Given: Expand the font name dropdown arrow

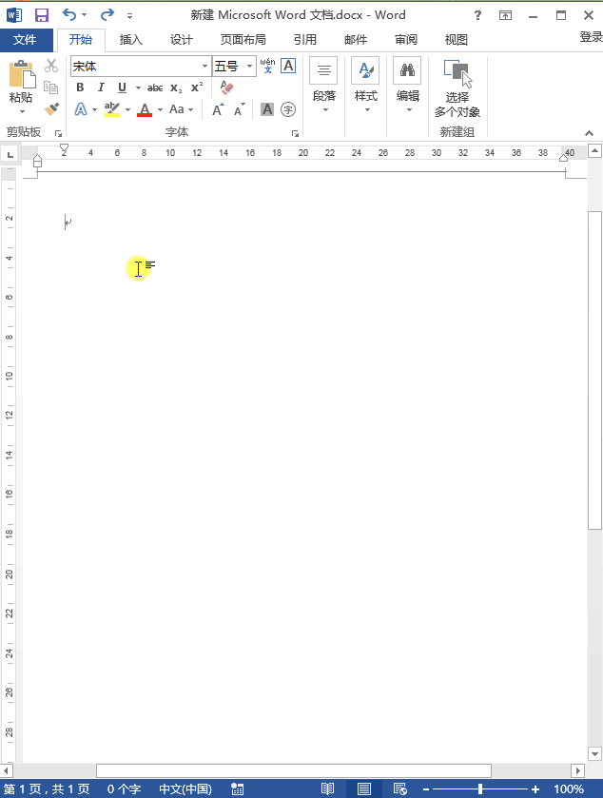Looking at the screenshot, I should click(205, 67).
